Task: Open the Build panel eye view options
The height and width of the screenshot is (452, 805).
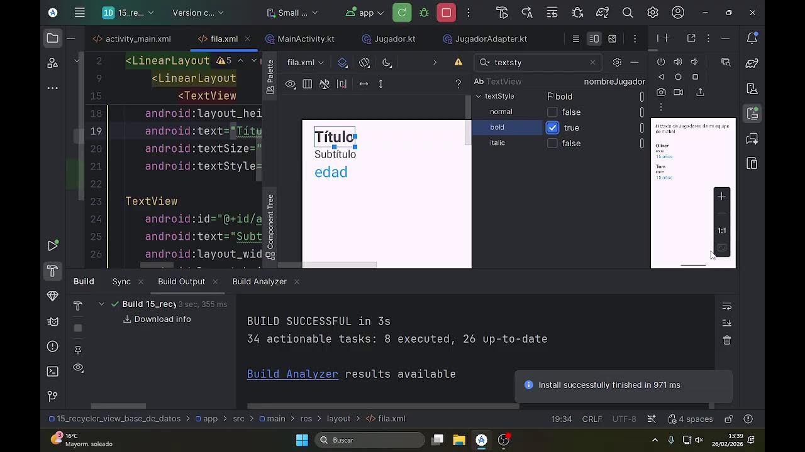Action: tap(78, 368)
